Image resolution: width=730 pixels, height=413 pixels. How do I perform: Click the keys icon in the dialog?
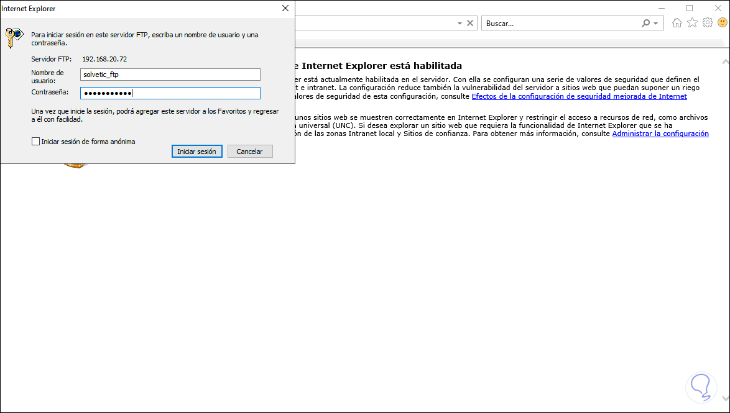[14, 37]
